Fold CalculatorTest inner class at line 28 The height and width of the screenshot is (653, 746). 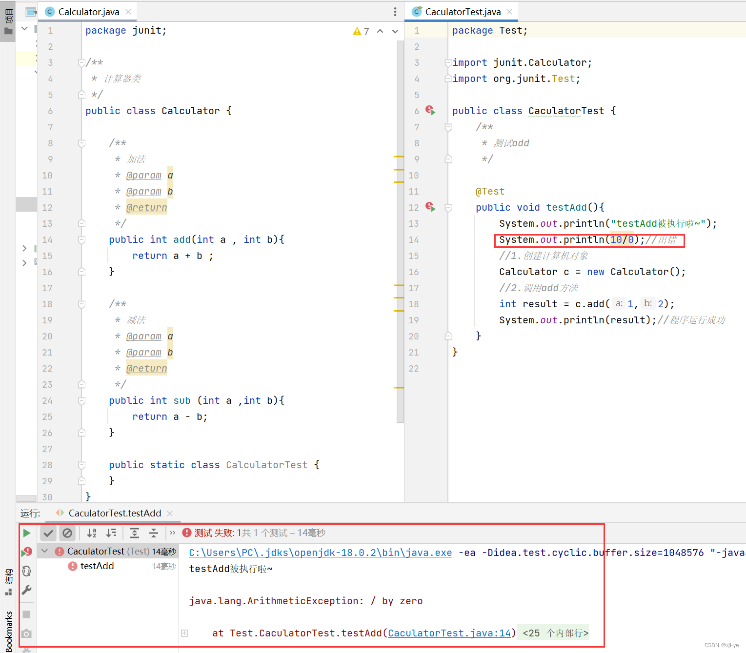coord(81,465)
